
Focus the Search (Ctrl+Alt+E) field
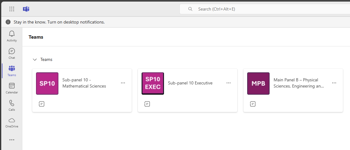265,9
